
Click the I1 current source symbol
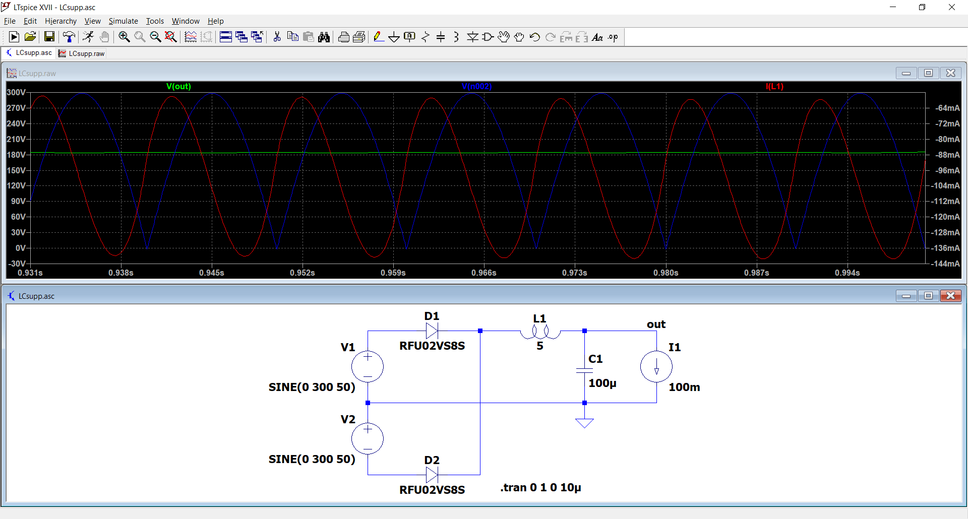[x=656, y=366]
